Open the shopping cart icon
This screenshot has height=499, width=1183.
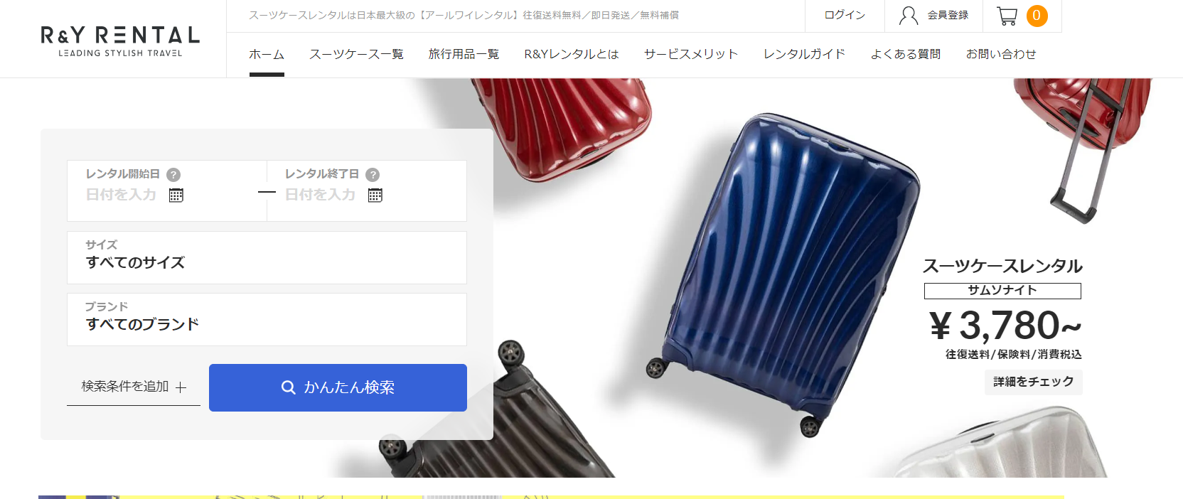(x=1007, y=16)
